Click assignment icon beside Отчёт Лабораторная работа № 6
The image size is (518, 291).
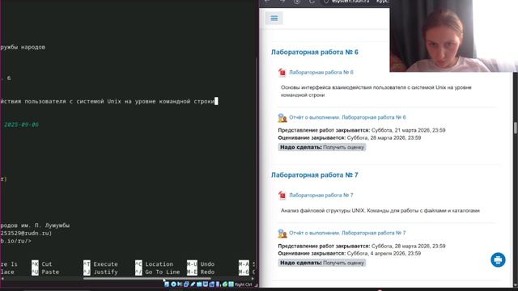pyautogui.click(x=282, y=117)
